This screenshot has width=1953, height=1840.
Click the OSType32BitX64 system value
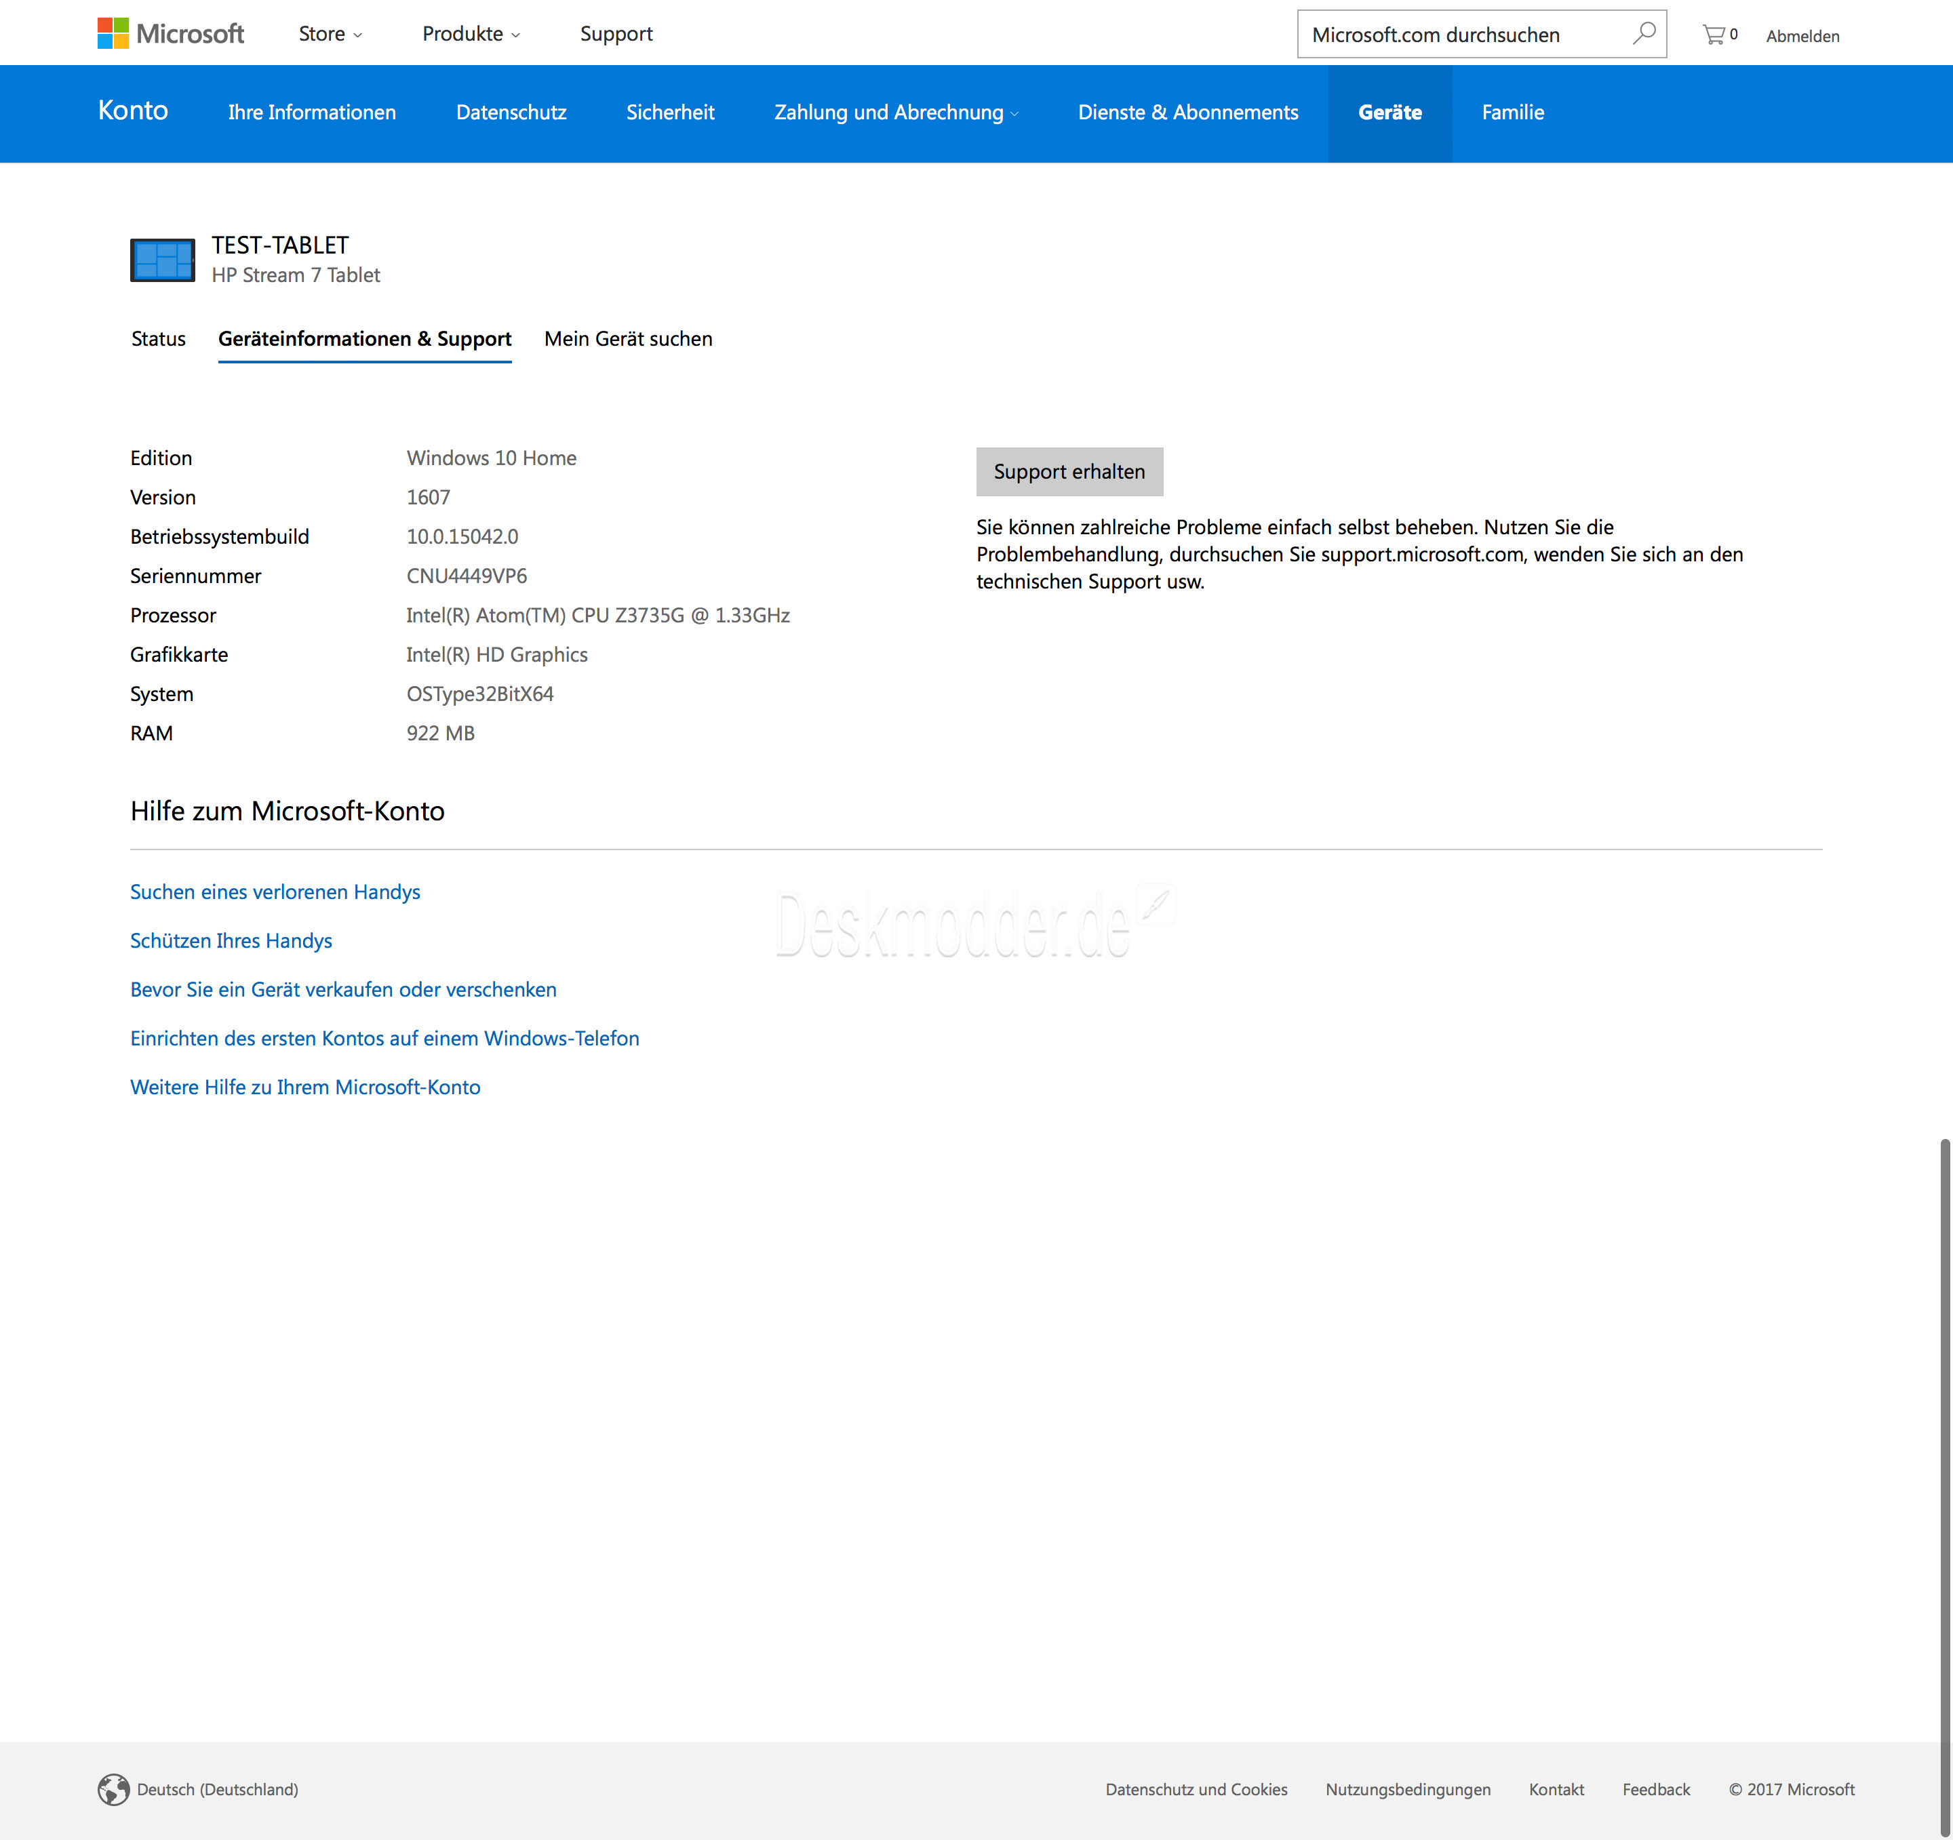479,694
